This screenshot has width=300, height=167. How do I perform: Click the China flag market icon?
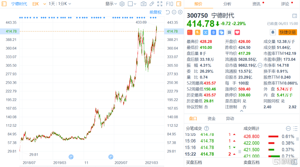190,32
